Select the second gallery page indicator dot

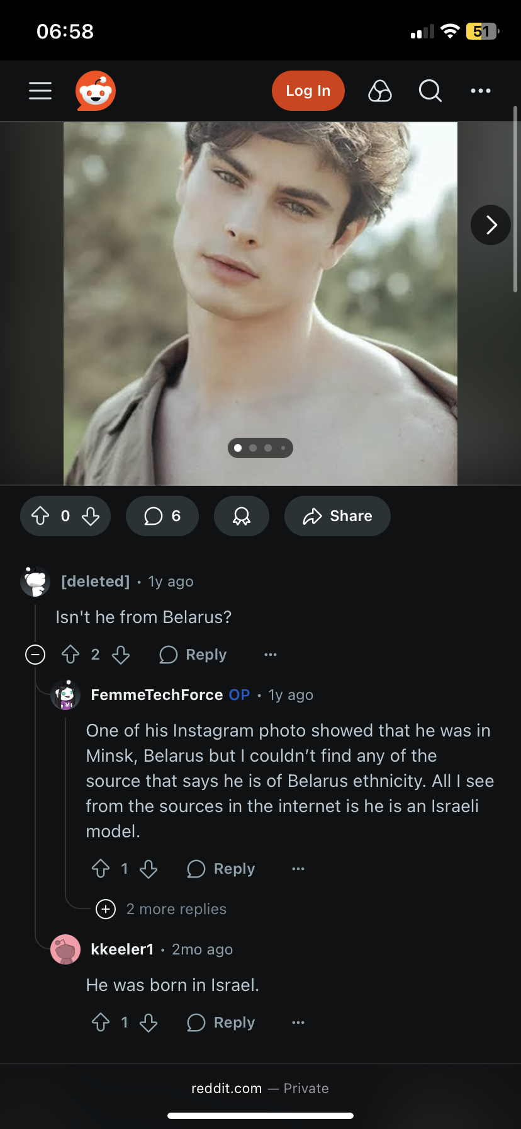coord(253,448)
